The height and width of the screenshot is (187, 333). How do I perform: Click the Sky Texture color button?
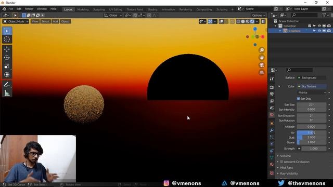(312, 87)
